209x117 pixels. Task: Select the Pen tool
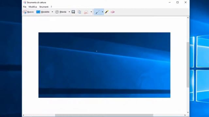tap(97, 12)
